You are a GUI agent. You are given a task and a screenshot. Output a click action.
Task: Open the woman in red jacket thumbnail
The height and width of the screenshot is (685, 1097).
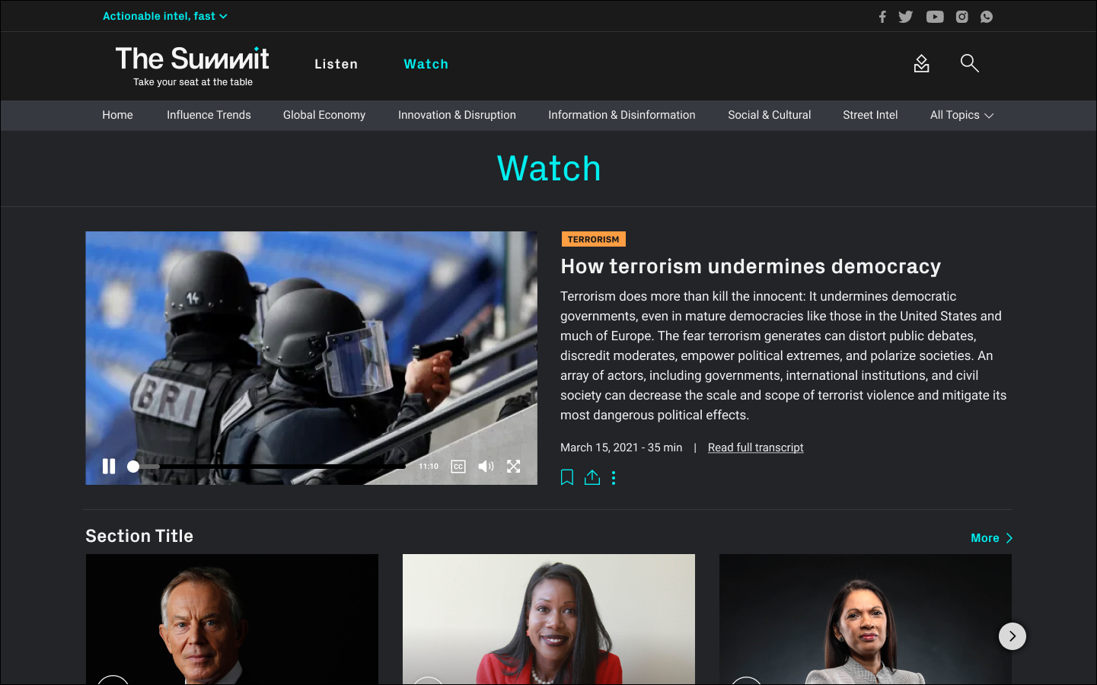[549, 619]
